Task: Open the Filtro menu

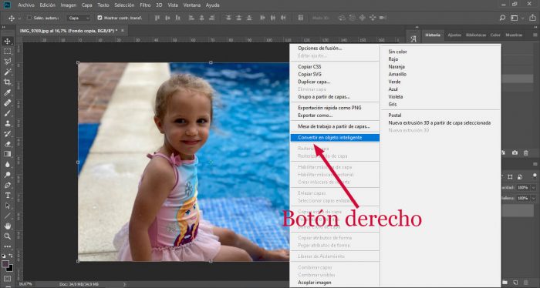Action: pos(145,5)
